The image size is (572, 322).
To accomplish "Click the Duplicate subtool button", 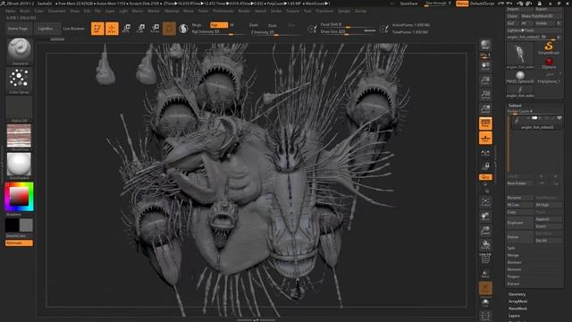I will point(519,223).
